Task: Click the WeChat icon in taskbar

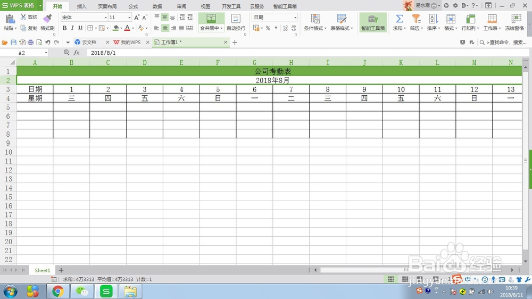Action: [82, 292]
